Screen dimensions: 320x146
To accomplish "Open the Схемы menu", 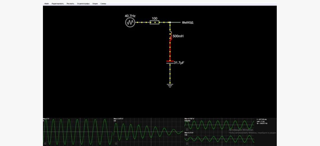I will click(x=103, y=4).
